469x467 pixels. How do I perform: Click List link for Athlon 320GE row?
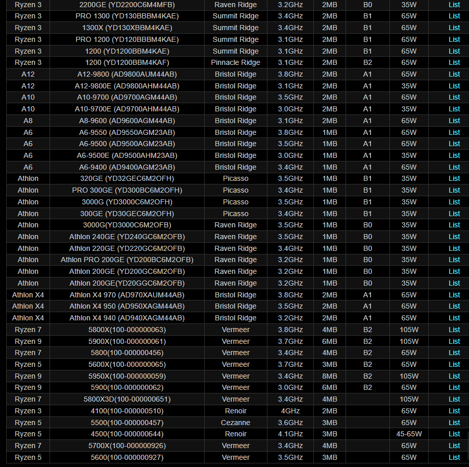click(454, 178)
